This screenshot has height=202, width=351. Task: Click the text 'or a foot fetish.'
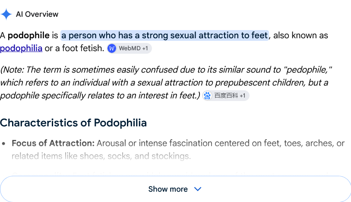[x=75, y=48]
